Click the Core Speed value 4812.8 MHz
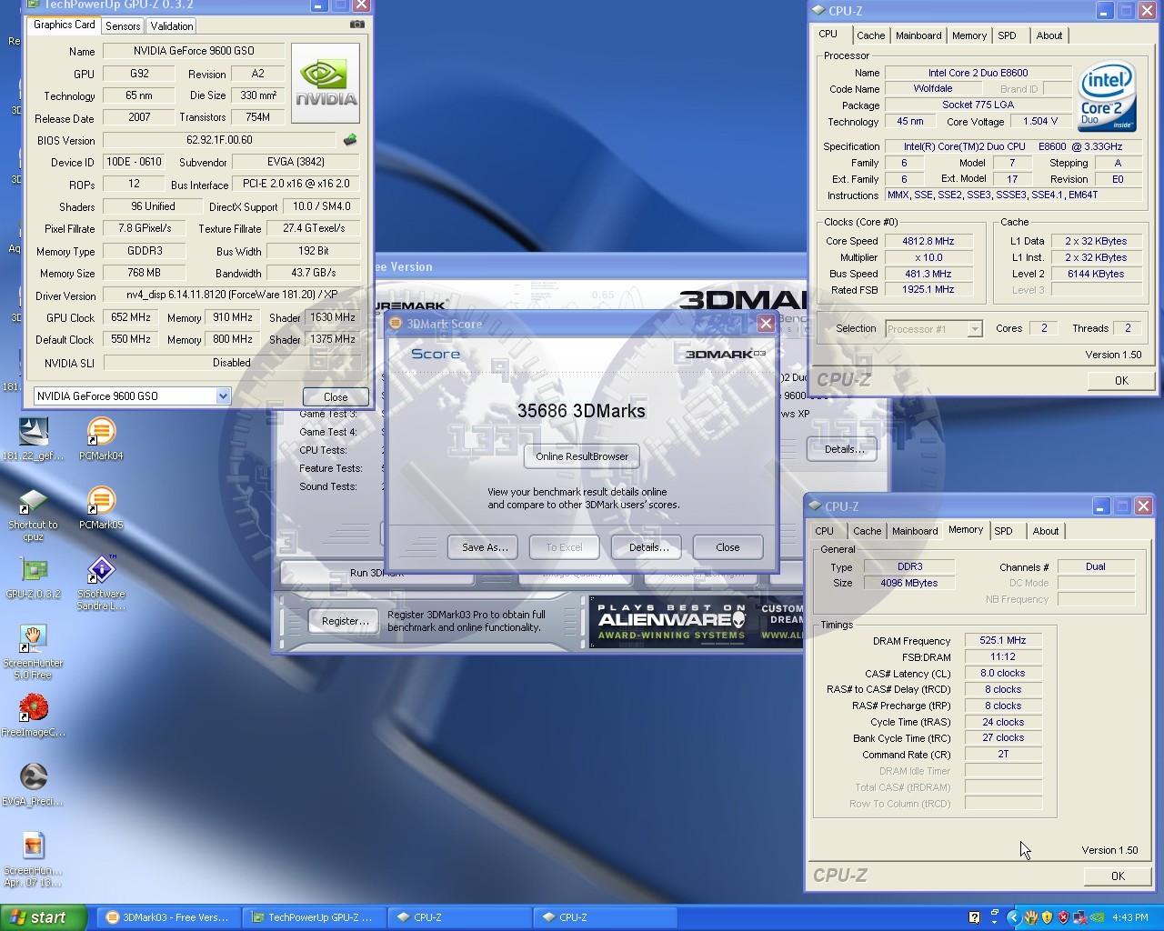The height and width of the screenshot is (931, 1164). [928, 241]
